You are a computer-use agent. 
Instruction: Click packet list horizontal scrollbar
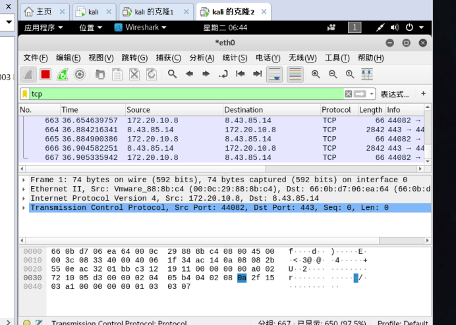[x=221, y=168]
